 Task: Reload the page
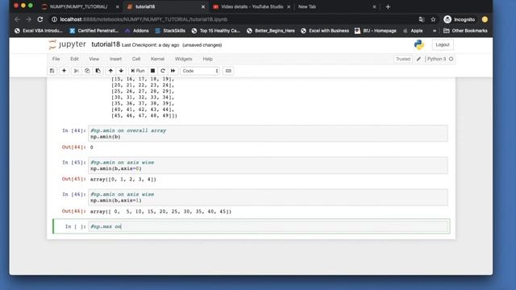click(40, 19)
